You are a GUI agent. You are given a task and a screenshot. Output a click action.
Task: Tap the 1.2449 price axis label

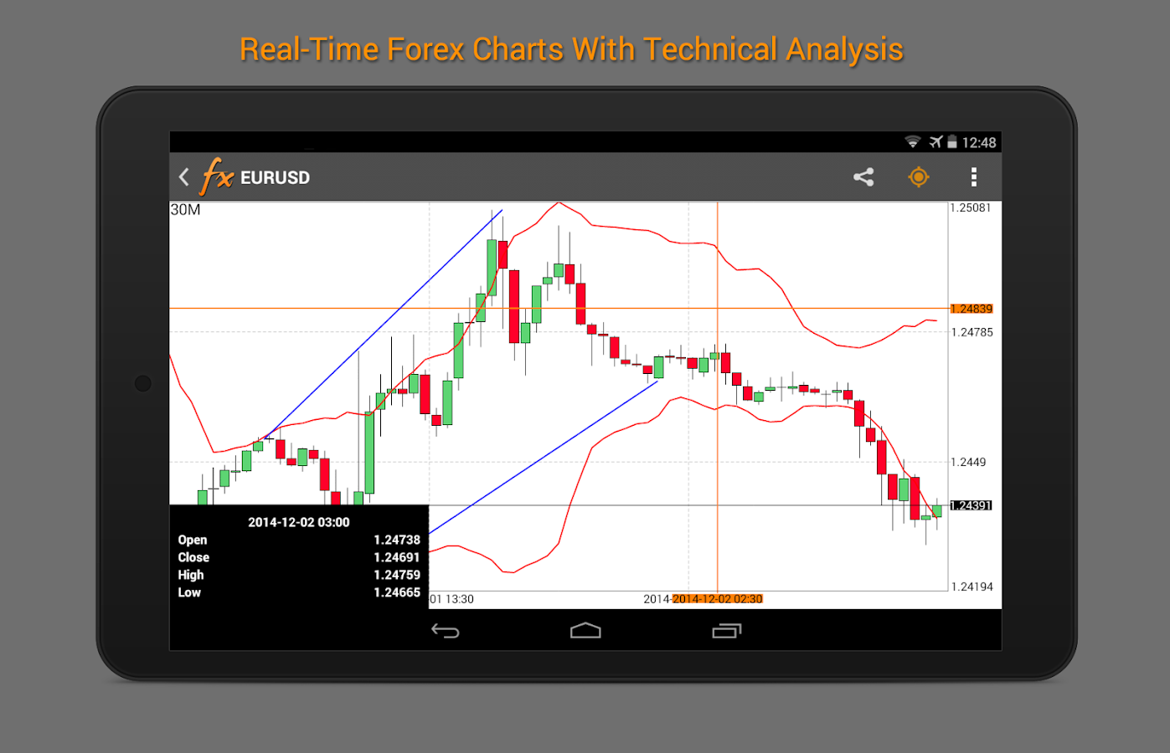coord(968,462)
